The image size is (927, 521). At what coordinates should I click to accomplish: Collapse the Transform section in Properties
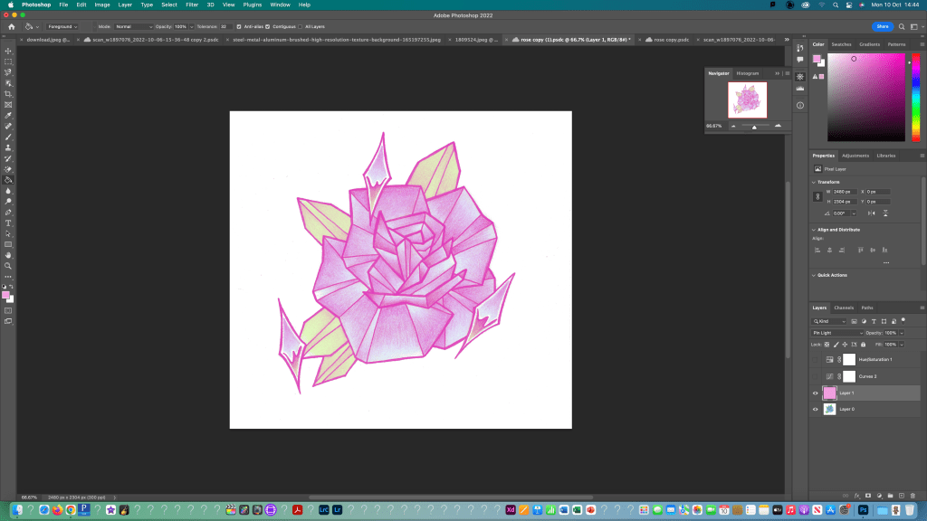click(x=814, y=182)
